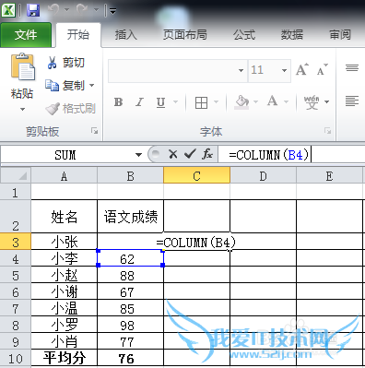Expand the font name dropdown arrow
The height and width of the screenshot is (368, 365).
[x=241, y=70]
